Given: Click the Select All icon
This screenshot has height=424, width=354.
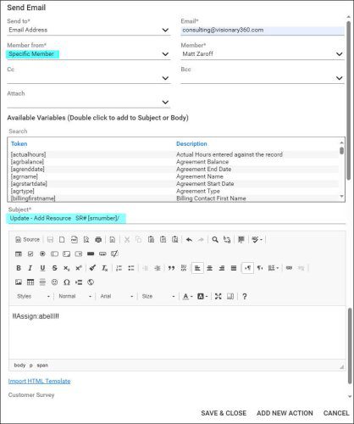Looking at the screenshot, I should click(241, 240).
